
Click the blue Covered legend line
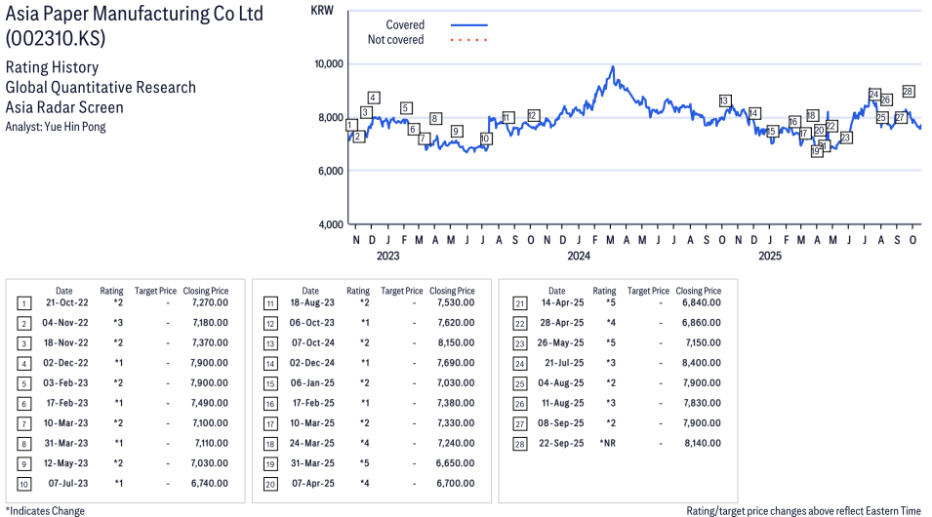click(468, 24)
